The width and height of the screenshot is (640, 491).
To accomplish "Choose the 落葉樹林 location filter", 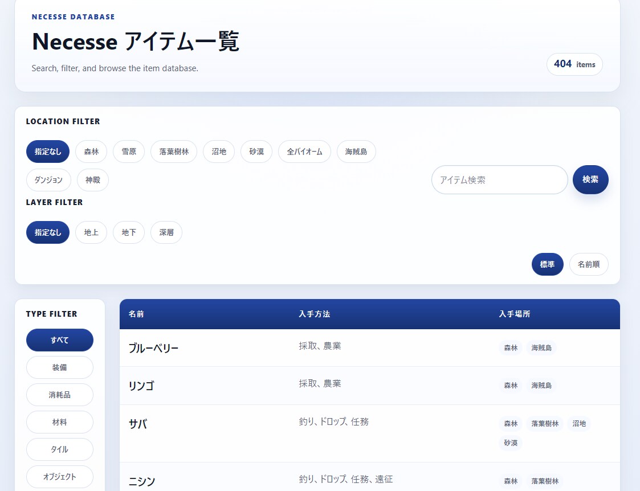I will [x=174, y=152].
